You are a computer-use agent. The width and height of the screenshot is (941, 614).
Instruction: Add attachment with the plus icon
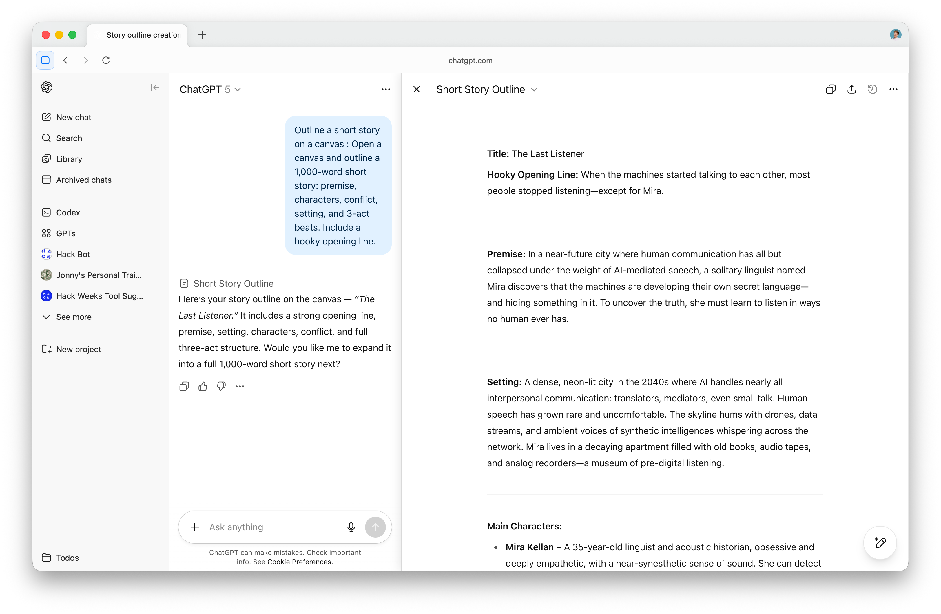click(x=194, y=527)
